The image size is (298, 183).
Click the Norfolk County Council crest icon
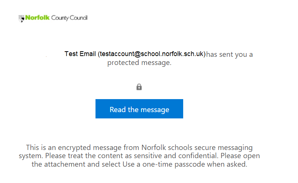[22, 19]
